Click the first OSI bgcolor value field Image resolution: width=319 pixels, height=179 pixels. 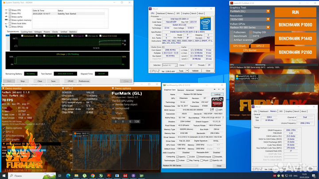coord(116,122)
